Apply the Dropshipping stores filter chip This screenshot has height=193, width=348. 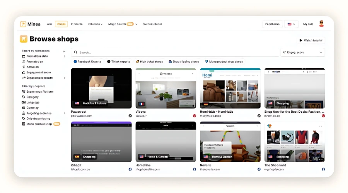pos(184,62)
